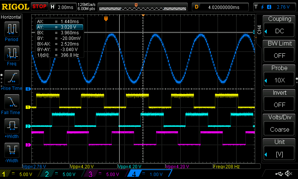Select channel 4 1.00 V label
The width and height of the screenshot is (298, 179).
(x=156, y=174)
